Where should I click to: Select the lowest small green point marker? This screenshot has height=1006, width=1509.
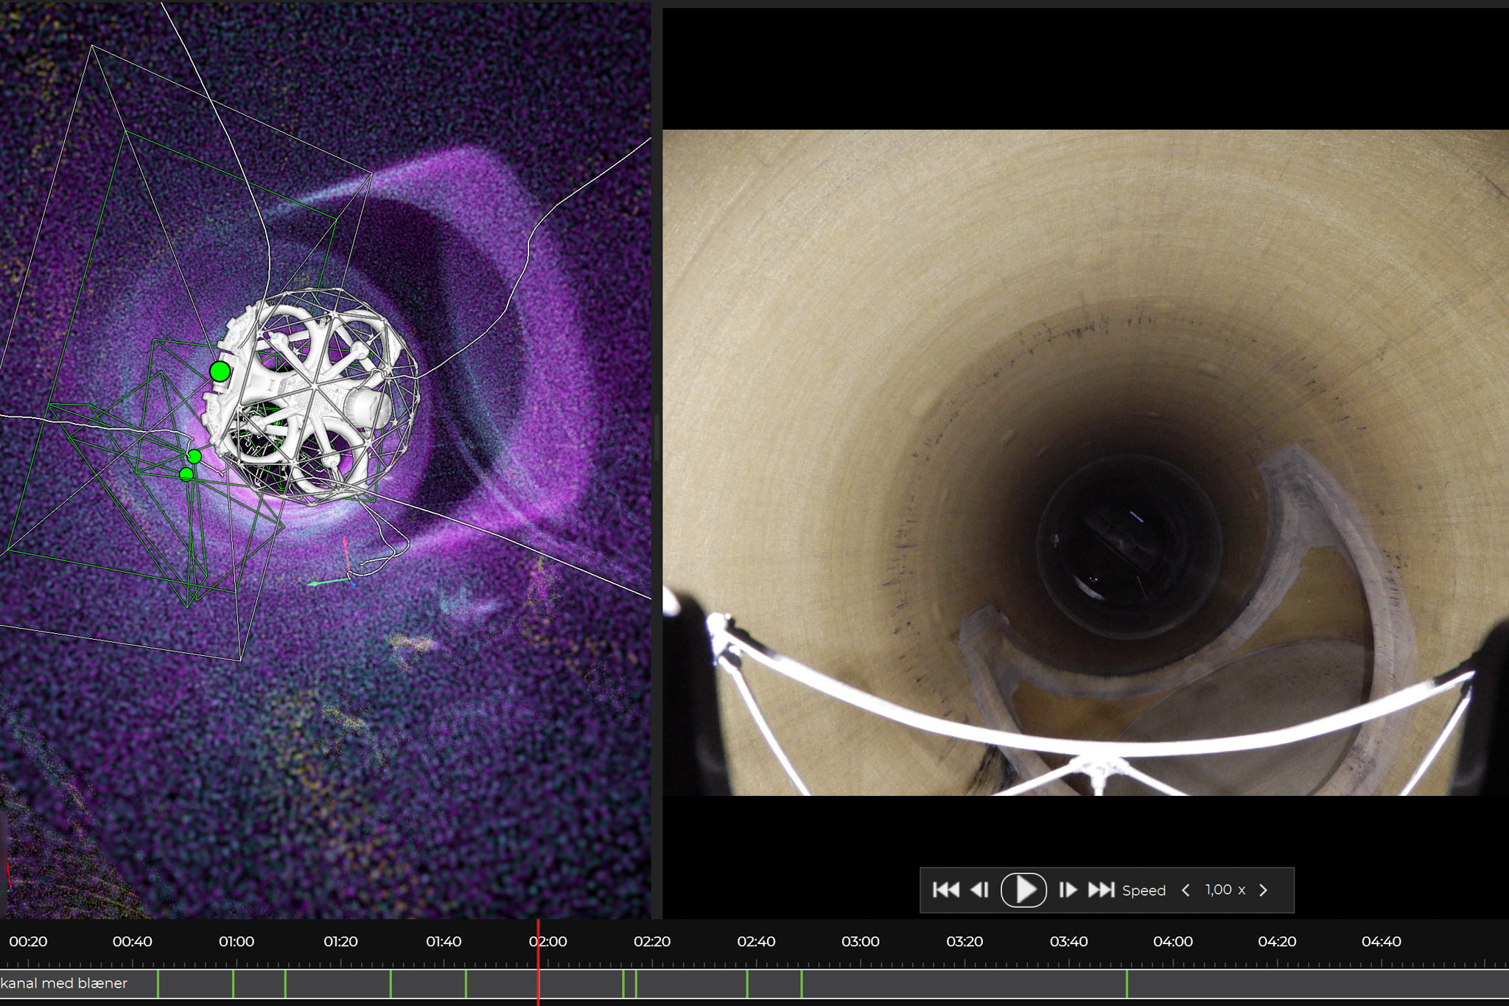pyautogui.click(x=186, y=474)
